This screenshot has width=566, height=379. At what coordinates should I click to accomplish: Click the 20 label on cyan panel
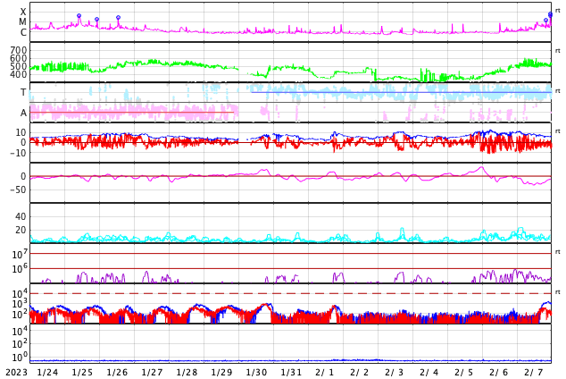[x=21, y=230]
